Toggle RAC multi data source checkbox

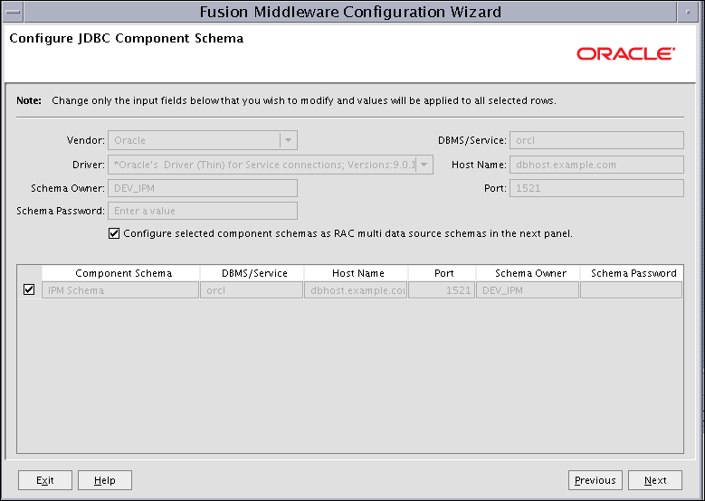114,233
